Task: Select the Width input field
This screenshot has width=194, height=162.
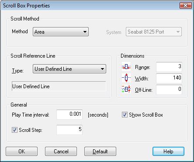Action: (169, 78)
